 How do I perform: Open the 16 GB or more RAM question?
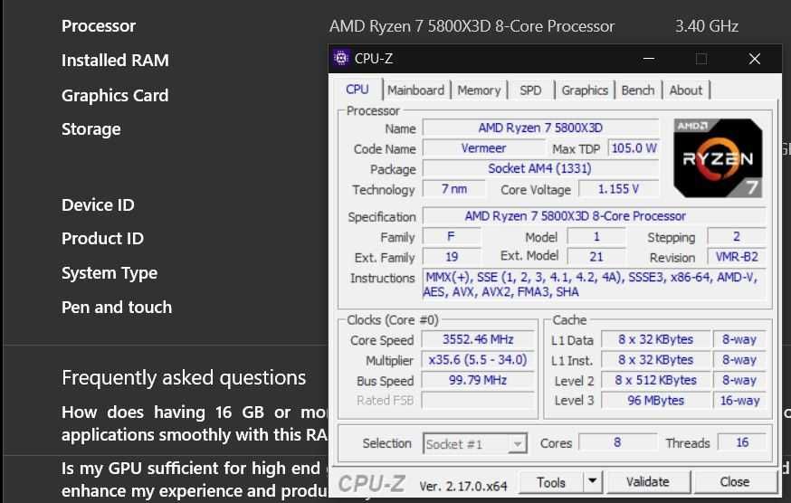tap(195, 423)
